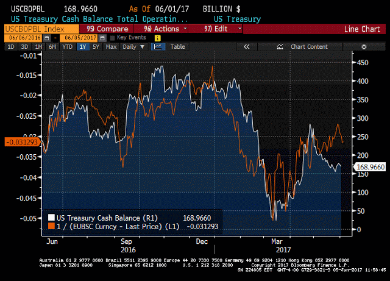Select the 5Y time range
Image resolution: width=390 pixels, height=281 pixels.
pyautogui.click(x=96, y=47)
